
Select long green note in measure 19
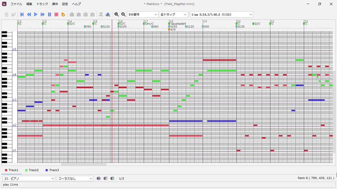pos(222,71)
